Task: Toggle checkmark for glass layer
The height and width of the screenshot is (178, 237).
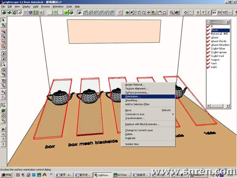Action: pos(208,38)
